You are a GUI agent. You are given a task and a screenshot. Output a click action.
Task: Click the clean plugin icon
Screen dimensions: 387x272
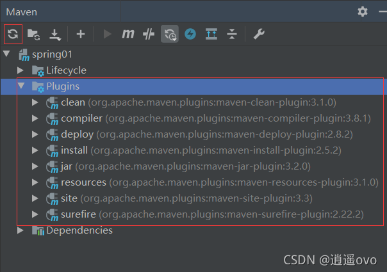pos(52,103)
